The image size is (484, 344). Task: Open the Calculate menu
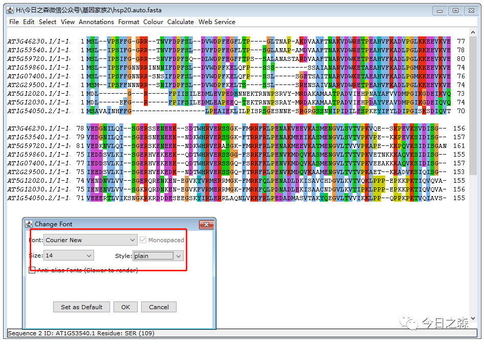point(181,22)
